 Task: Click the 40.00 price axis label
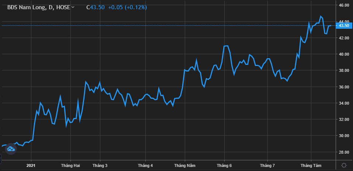coord(344,54)
